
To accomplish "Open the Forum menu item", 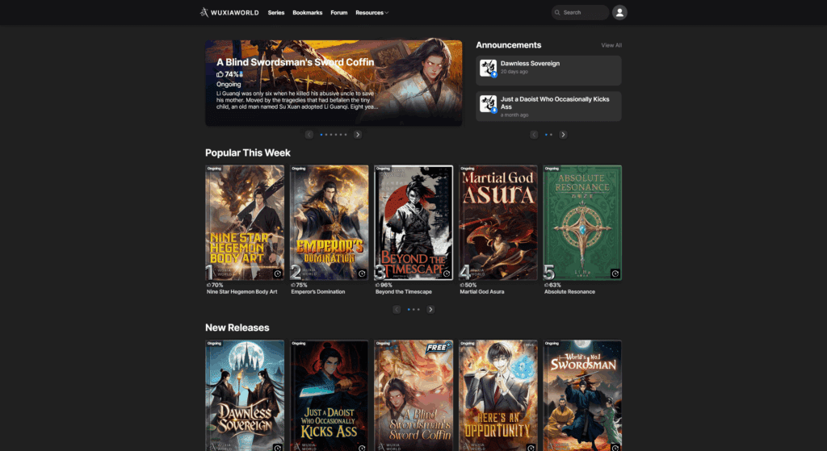I will pyautogui.click(x=338, y=13).
